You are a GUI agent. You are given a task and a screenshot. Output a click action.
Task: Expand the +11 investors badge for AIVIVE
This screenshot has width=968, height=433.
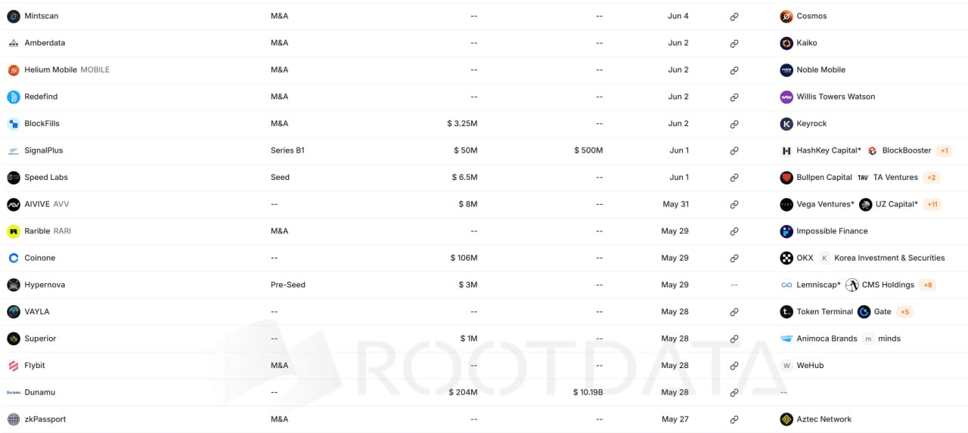(932, 204)
